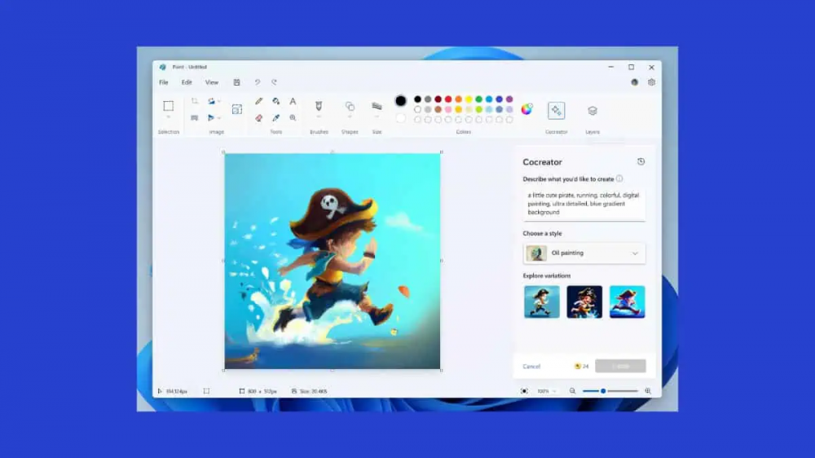This screenshot has height=458, width=815.
Task: Click the Cancel link in Cocreator
Action: 531,367
